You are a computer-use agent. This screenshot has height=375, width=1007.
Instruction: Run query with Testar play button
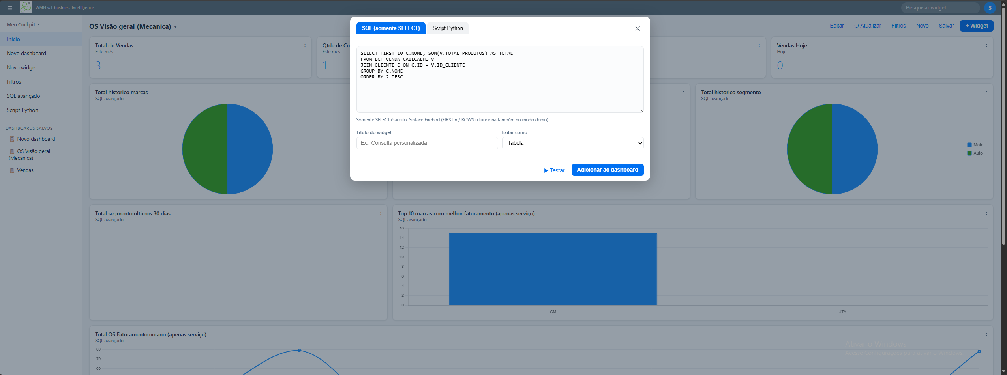click(554, 170)
